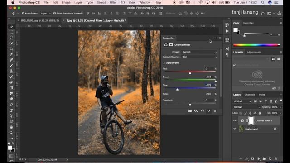Select the Dodge tool

[11, 99]
